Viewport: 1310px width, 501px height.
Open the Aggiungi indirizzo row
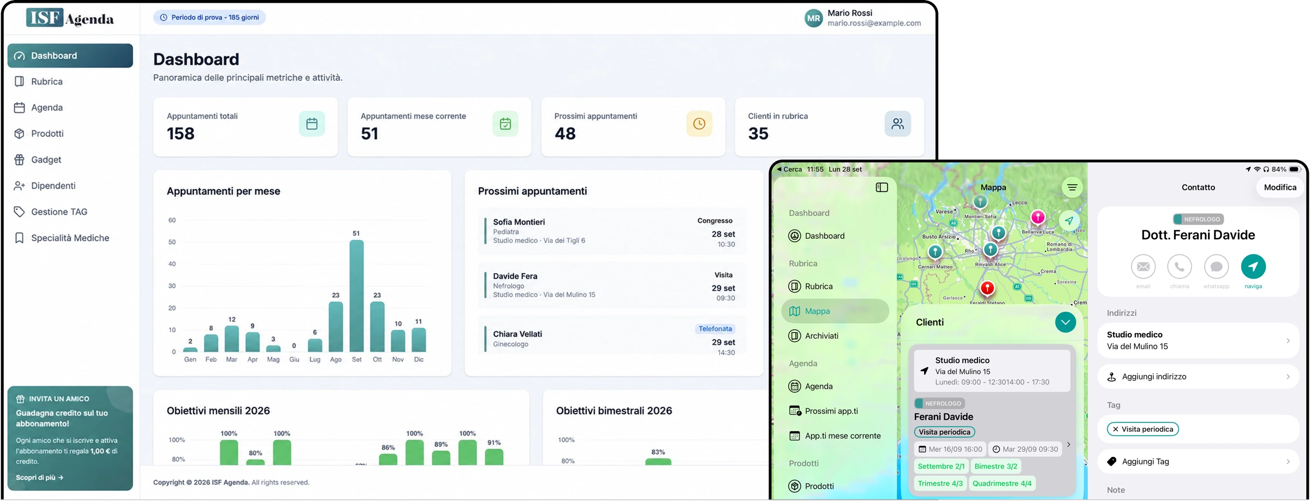click(1198, 377)
